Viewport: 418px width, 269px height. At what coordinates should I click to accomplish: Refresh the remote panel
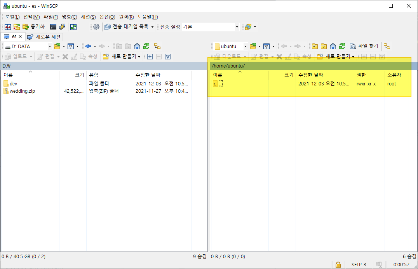[x=342, y=46]
